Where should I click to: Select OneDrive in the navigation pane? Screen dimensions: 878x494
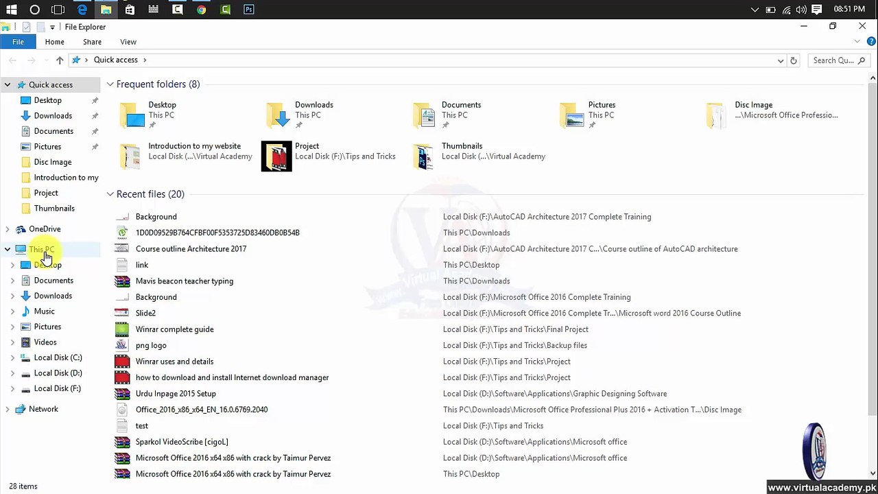[x=45, y=229]
